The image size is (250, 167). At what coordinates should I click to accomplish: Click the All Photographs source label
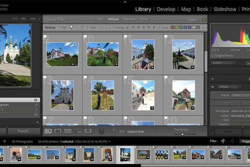[22, 142]
